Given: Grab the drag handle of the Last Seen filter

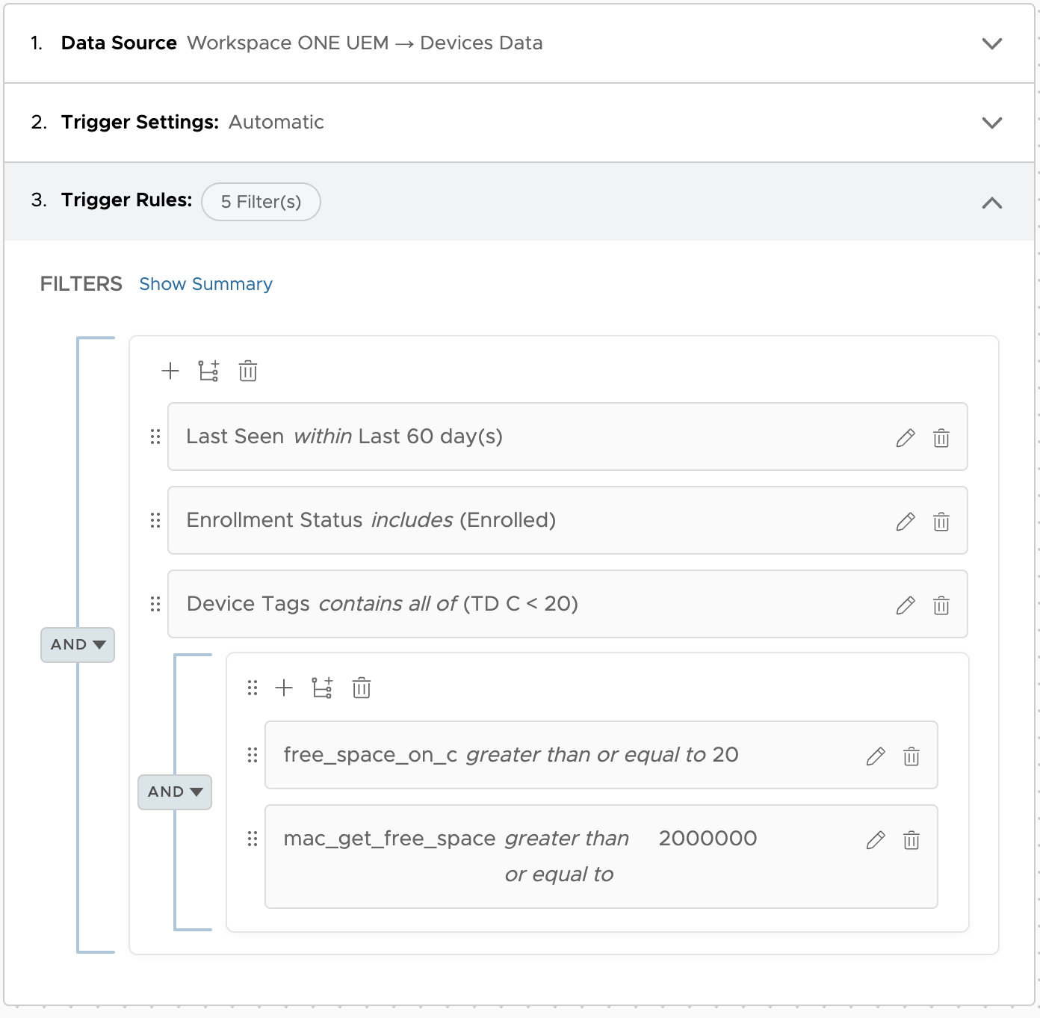Looking at the screenshot, I should (155, 436).
